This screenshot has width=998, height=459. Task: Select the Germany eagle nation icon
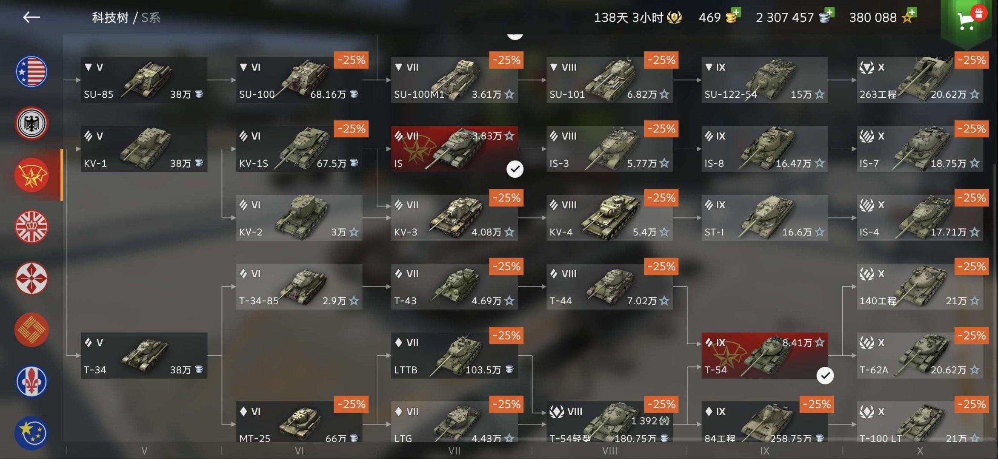click(31, 123)
